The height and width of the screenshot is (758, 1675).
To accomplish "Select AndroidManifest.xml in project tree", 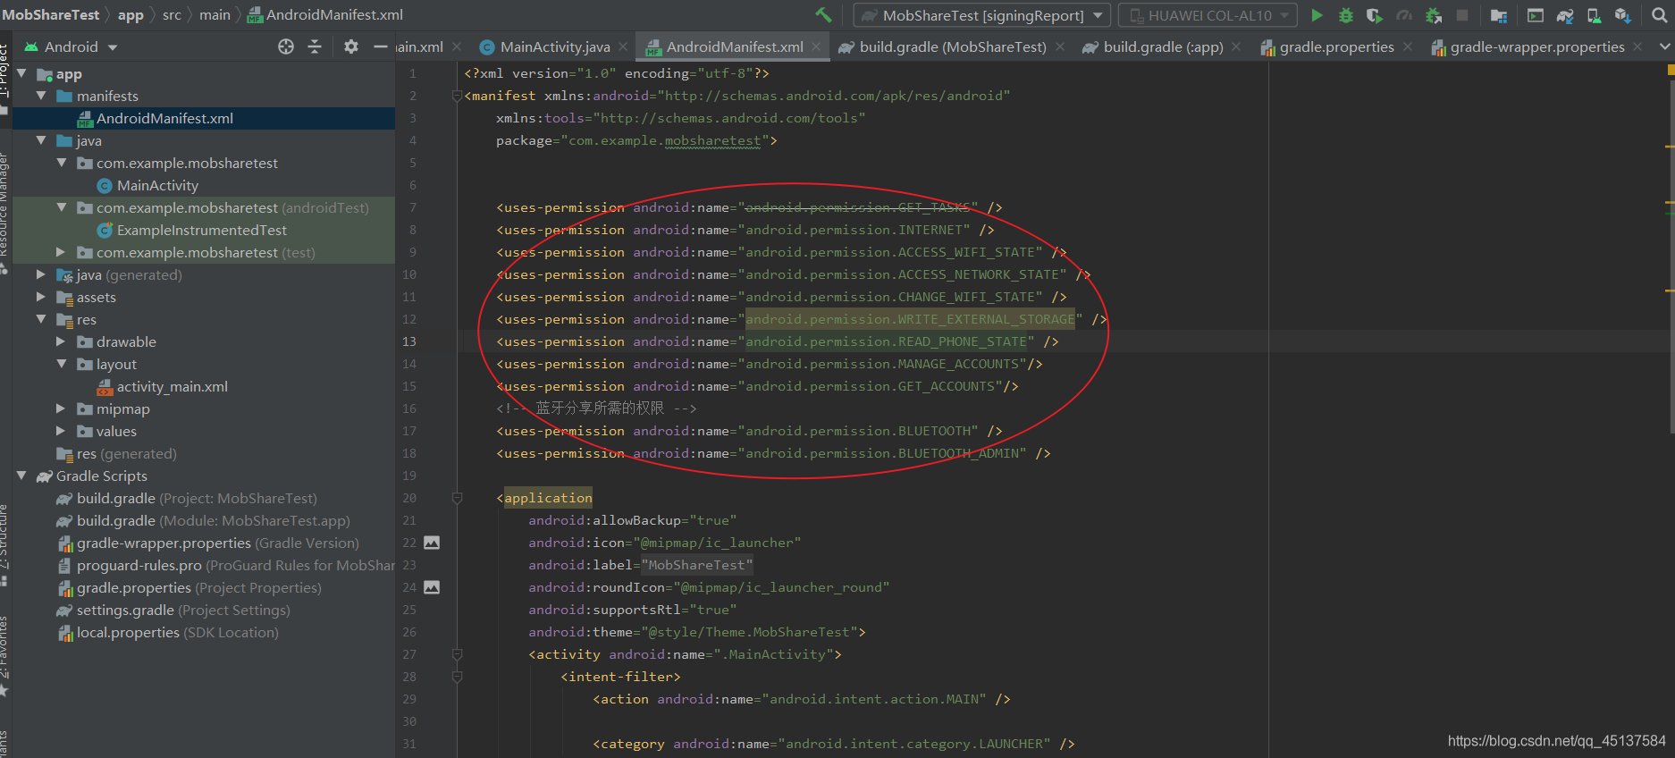I will pos(203,118).
